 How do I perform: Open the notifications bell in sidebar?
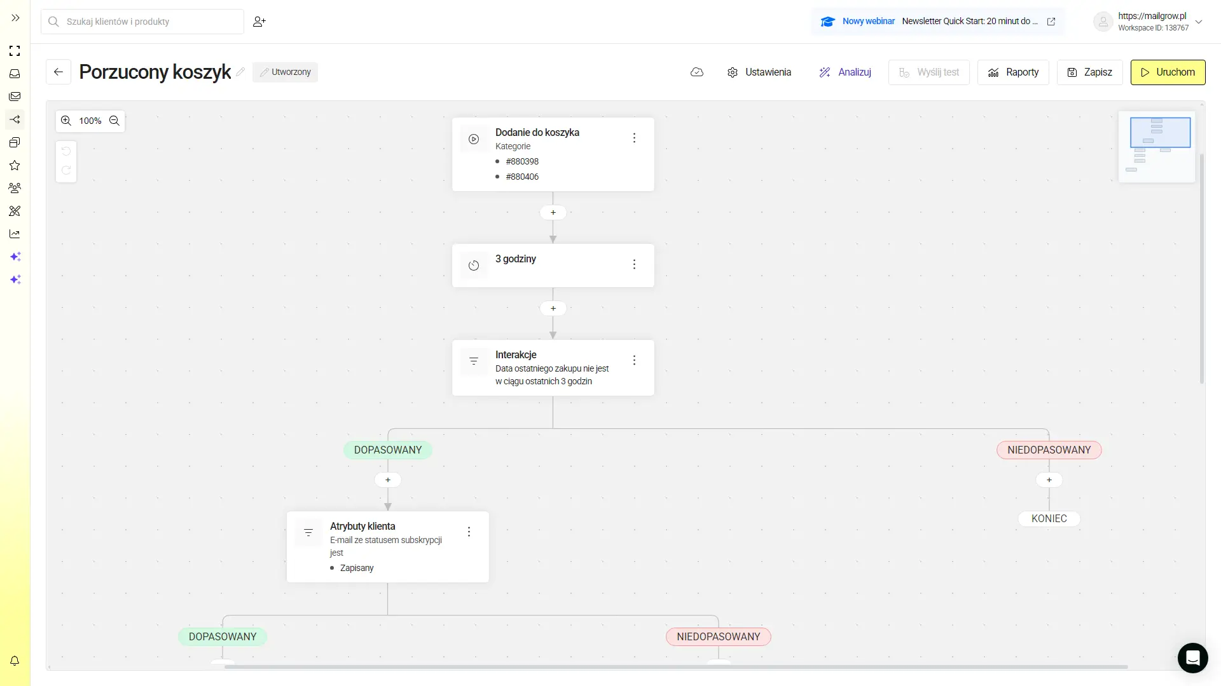pyautogui.click(x=15, y=661)
